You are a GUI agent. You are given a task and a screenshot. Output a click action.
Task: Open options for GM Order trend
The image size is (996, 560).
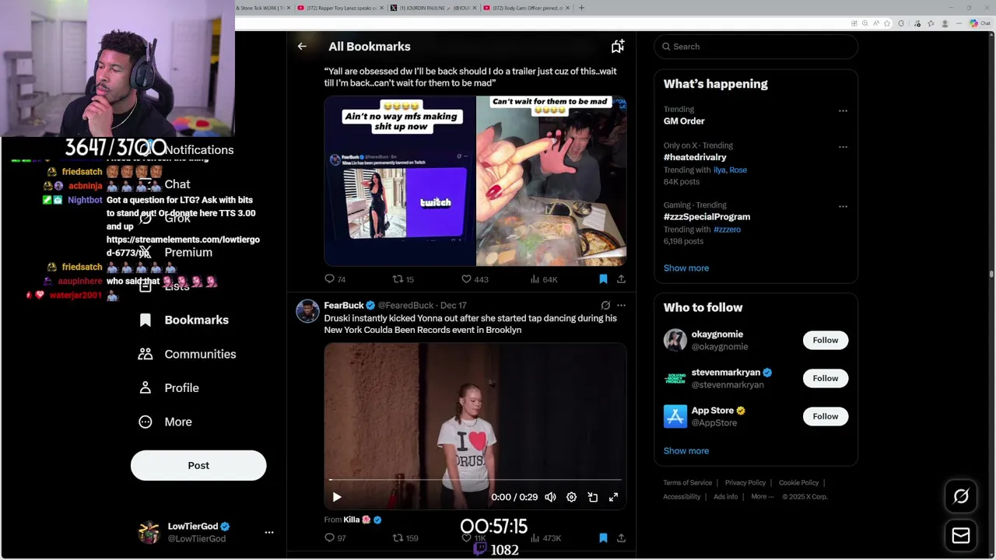coord(843,110)
